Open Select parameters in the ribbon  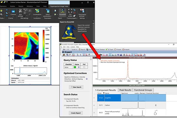[47, 13]
